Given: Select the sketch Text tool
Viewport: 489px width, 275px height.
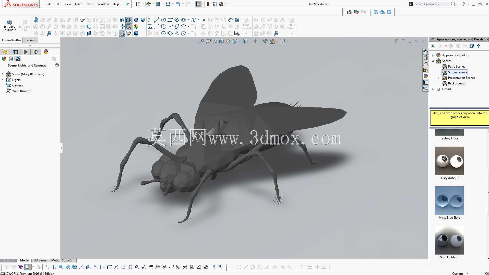Looking at the screenshot, I should (177, 33).
